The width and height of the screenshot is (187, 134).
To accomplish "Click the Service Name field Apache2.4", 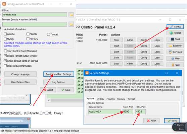I will click(104, 112).
